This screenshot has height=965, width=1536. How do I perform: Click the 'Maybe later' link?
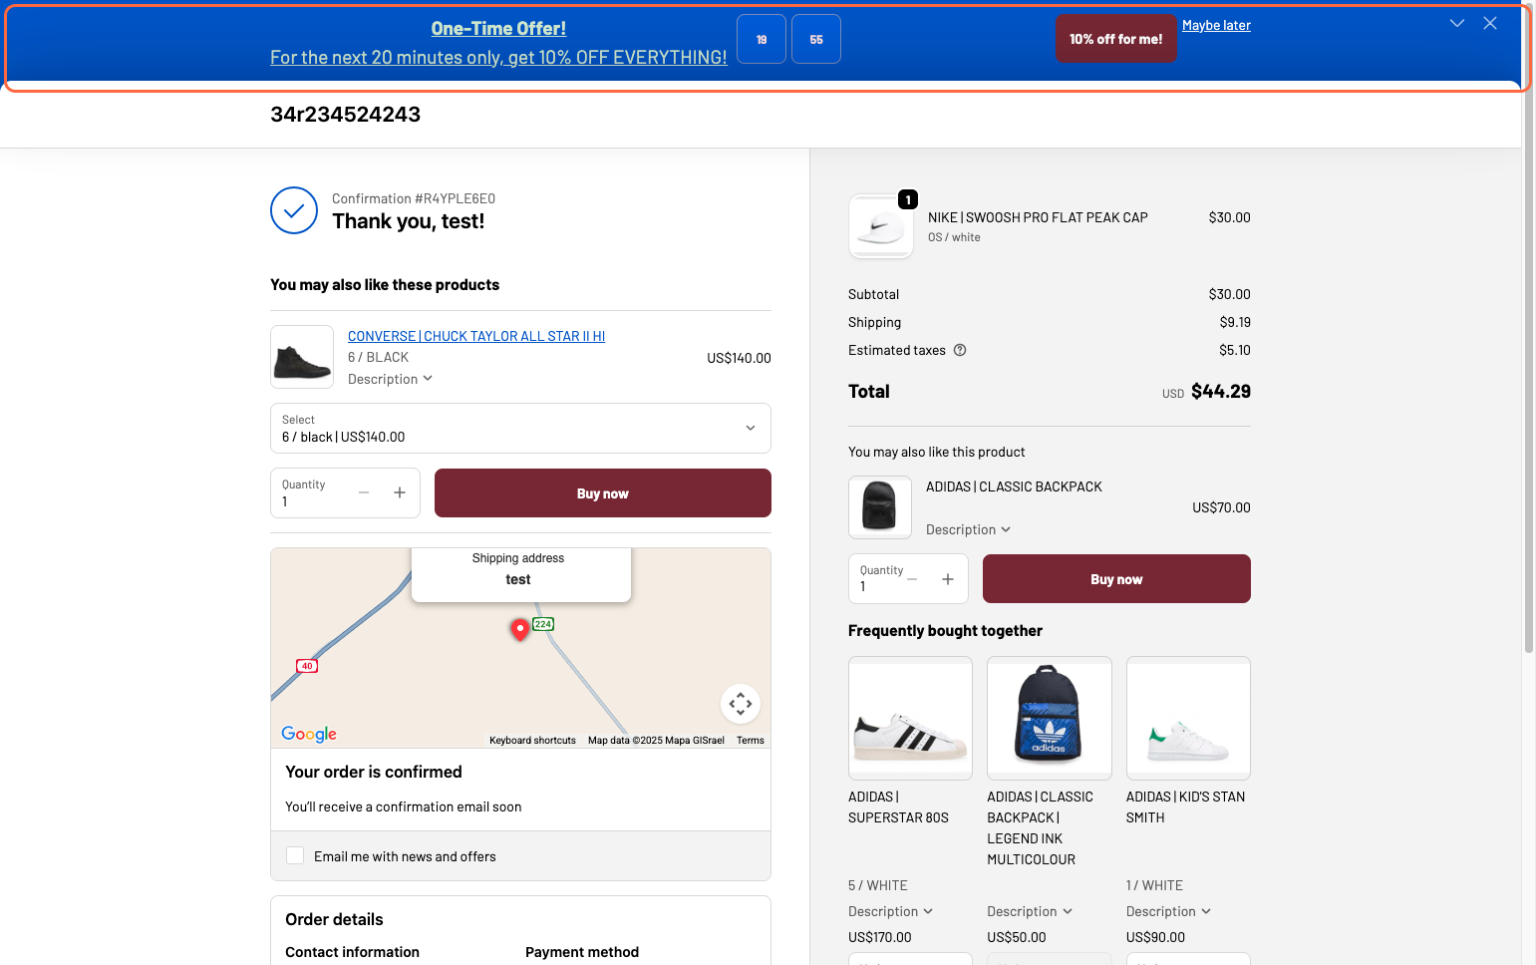(1216, 25)
